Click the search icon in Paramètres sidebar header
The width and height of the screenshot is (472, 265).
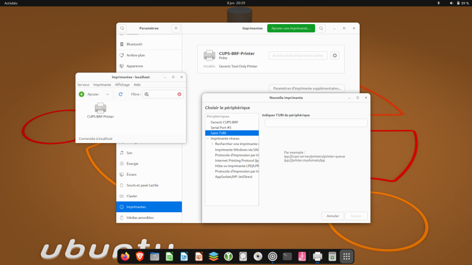122,28
